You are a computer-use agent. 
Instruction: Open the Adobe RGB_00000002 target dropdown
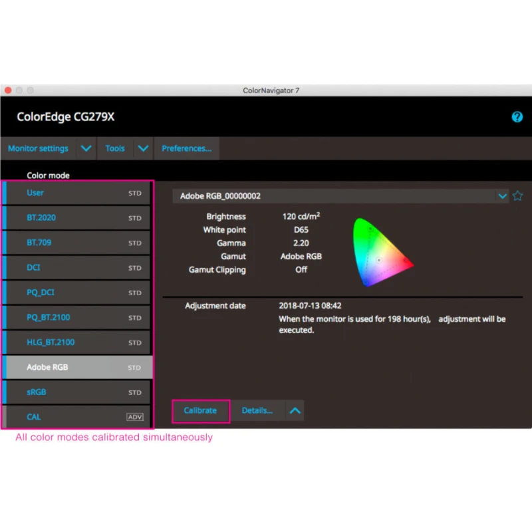(x=503, y=196)
